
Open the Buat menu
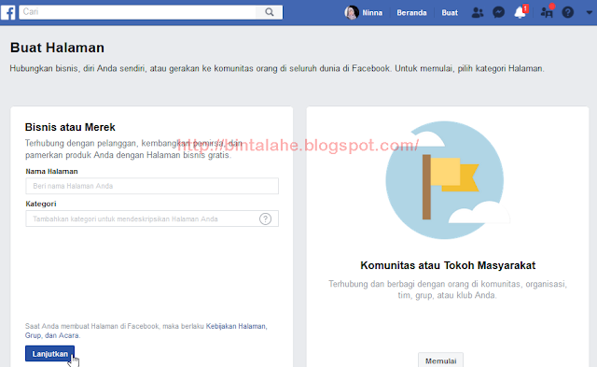450,12
